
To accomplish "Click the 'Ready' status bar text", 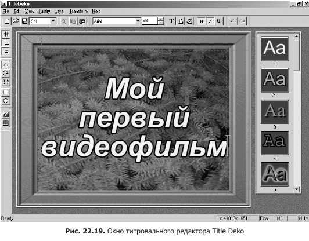I will coord(8,218).
